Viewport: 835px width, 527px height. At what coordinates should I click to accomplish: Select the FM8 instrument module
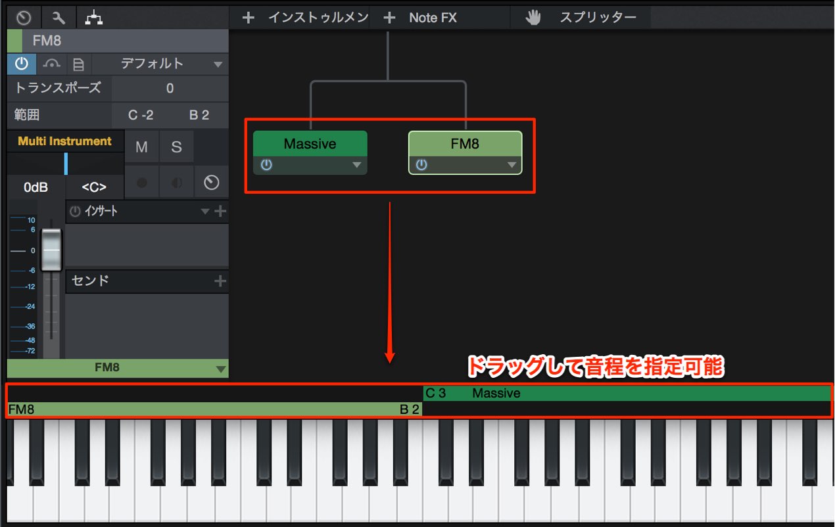coord(465,144)
